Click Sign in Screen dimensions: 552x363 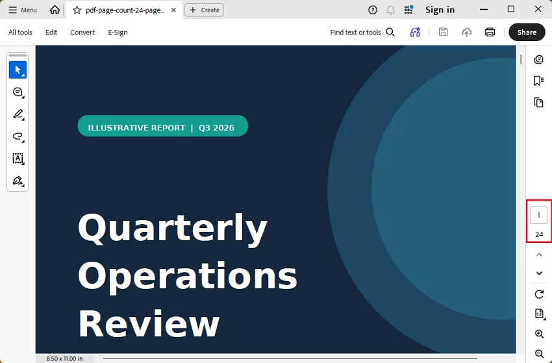point(440,10)
